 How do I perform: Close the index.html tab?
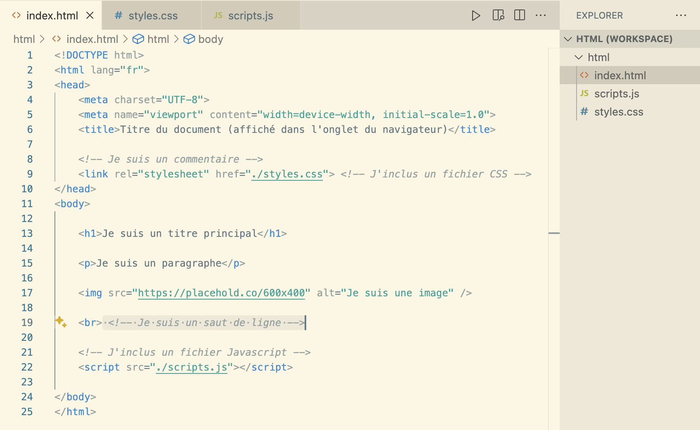(x=90, y=16)
